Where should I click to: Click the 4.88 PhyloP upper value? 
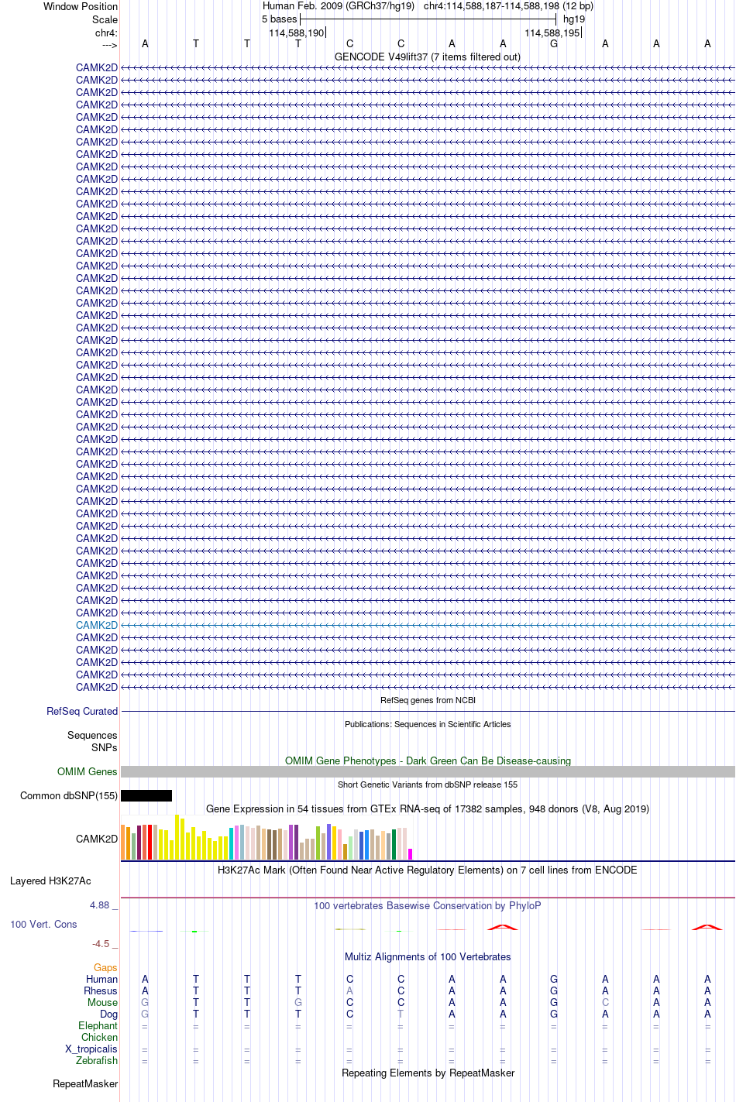(x=104, y=905)
